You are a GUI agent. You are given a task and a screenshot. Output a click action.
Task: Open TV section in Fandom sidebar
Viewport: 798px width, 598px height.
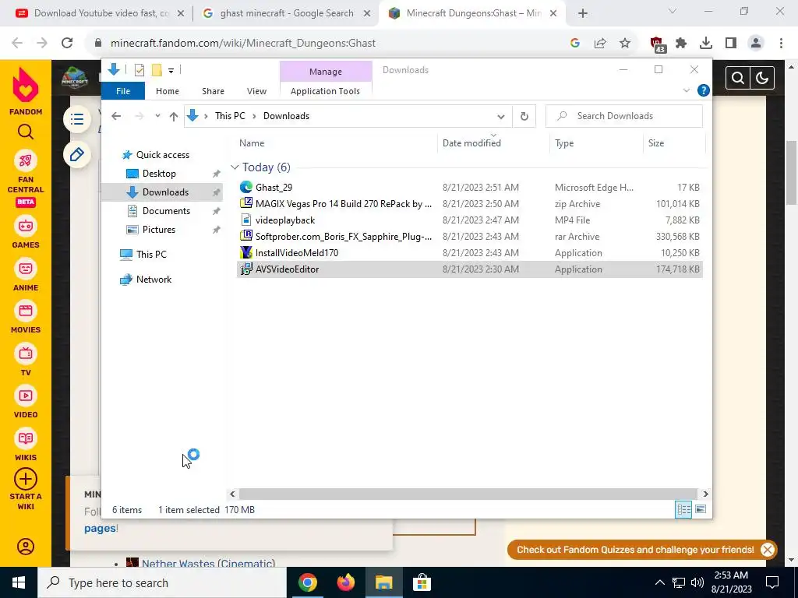coord(26,354)
